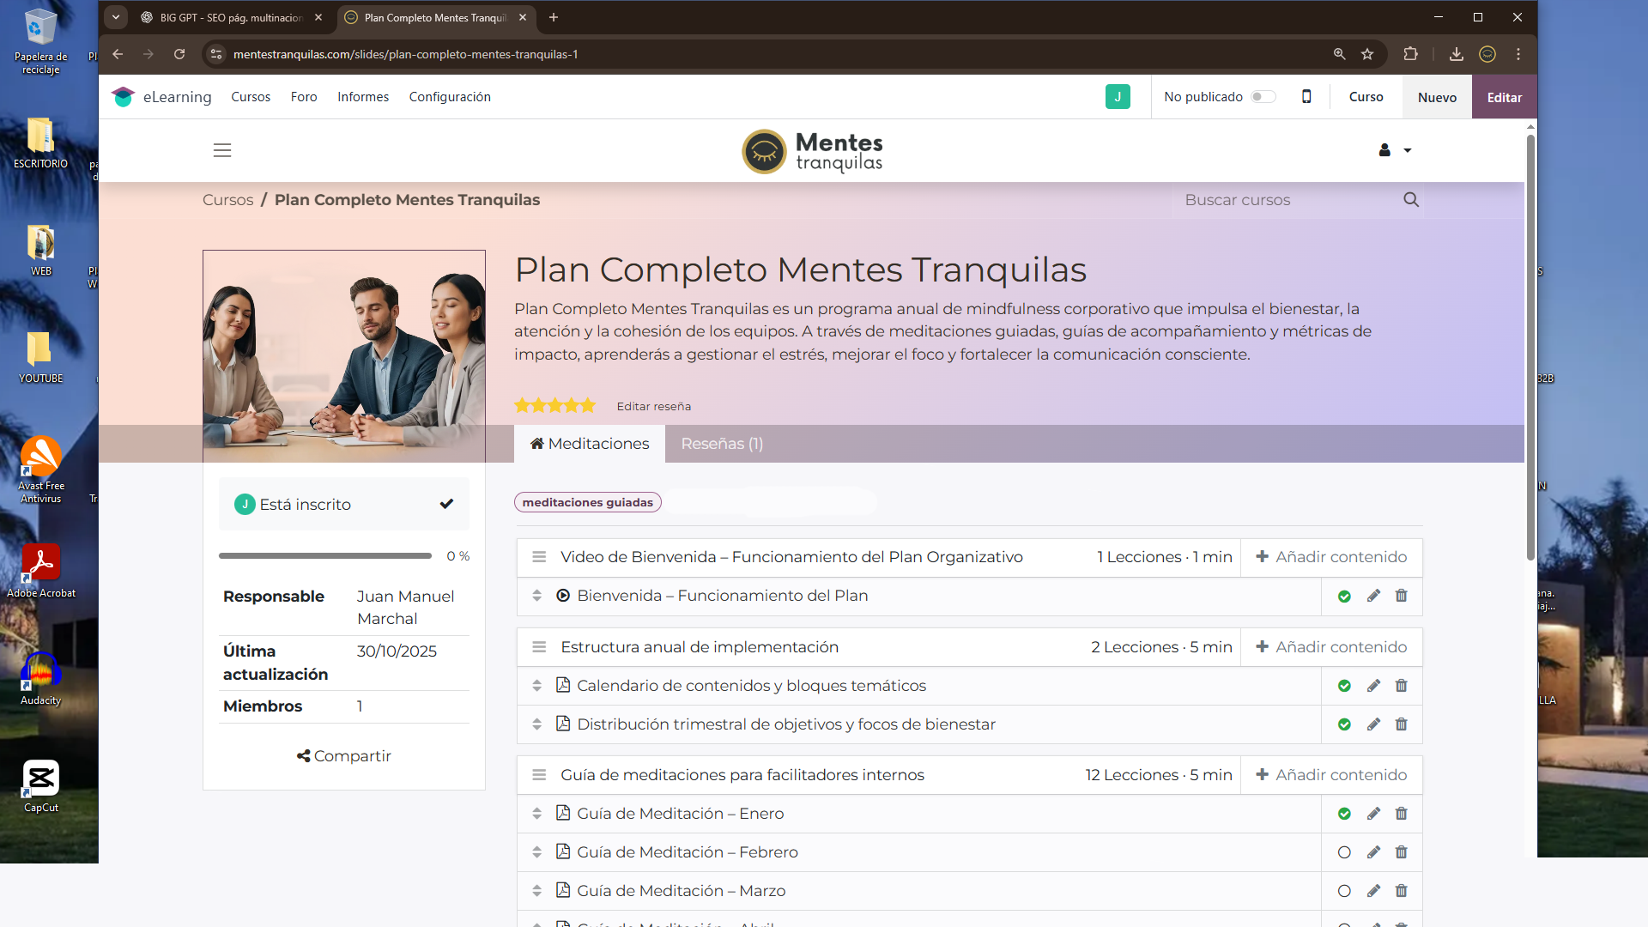Delete the Guía de Meditación – Marzo lesson
Screen dimensions: 1648x927
1401,890
